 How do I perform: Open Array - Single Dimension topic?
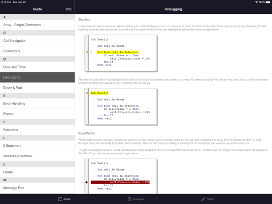37,25
